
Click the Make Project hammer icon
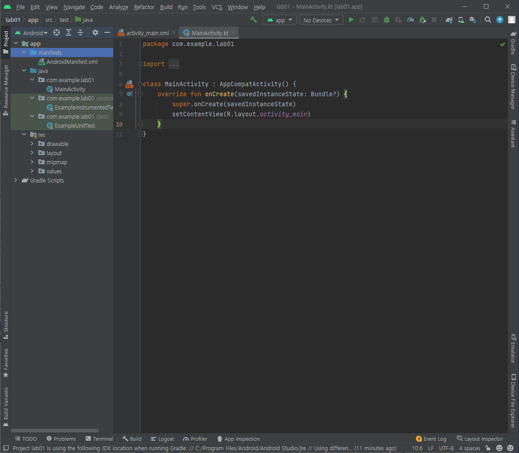pyautogui.click(x=253, y=20)
